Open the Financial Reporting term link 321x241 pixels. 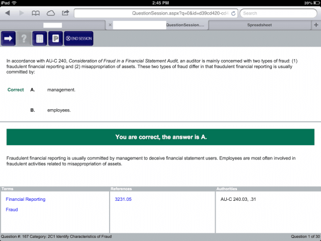click(26, 199)
